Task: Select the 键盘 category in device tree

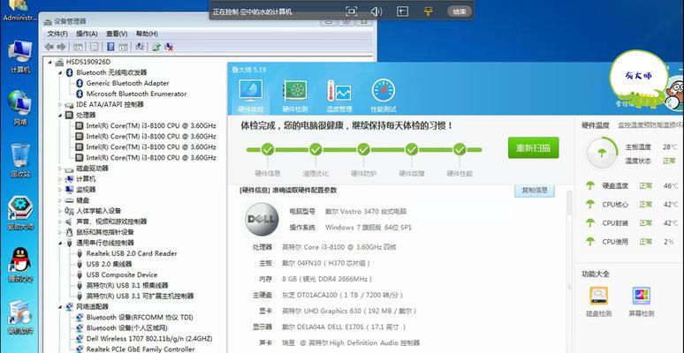Action: 82,200
